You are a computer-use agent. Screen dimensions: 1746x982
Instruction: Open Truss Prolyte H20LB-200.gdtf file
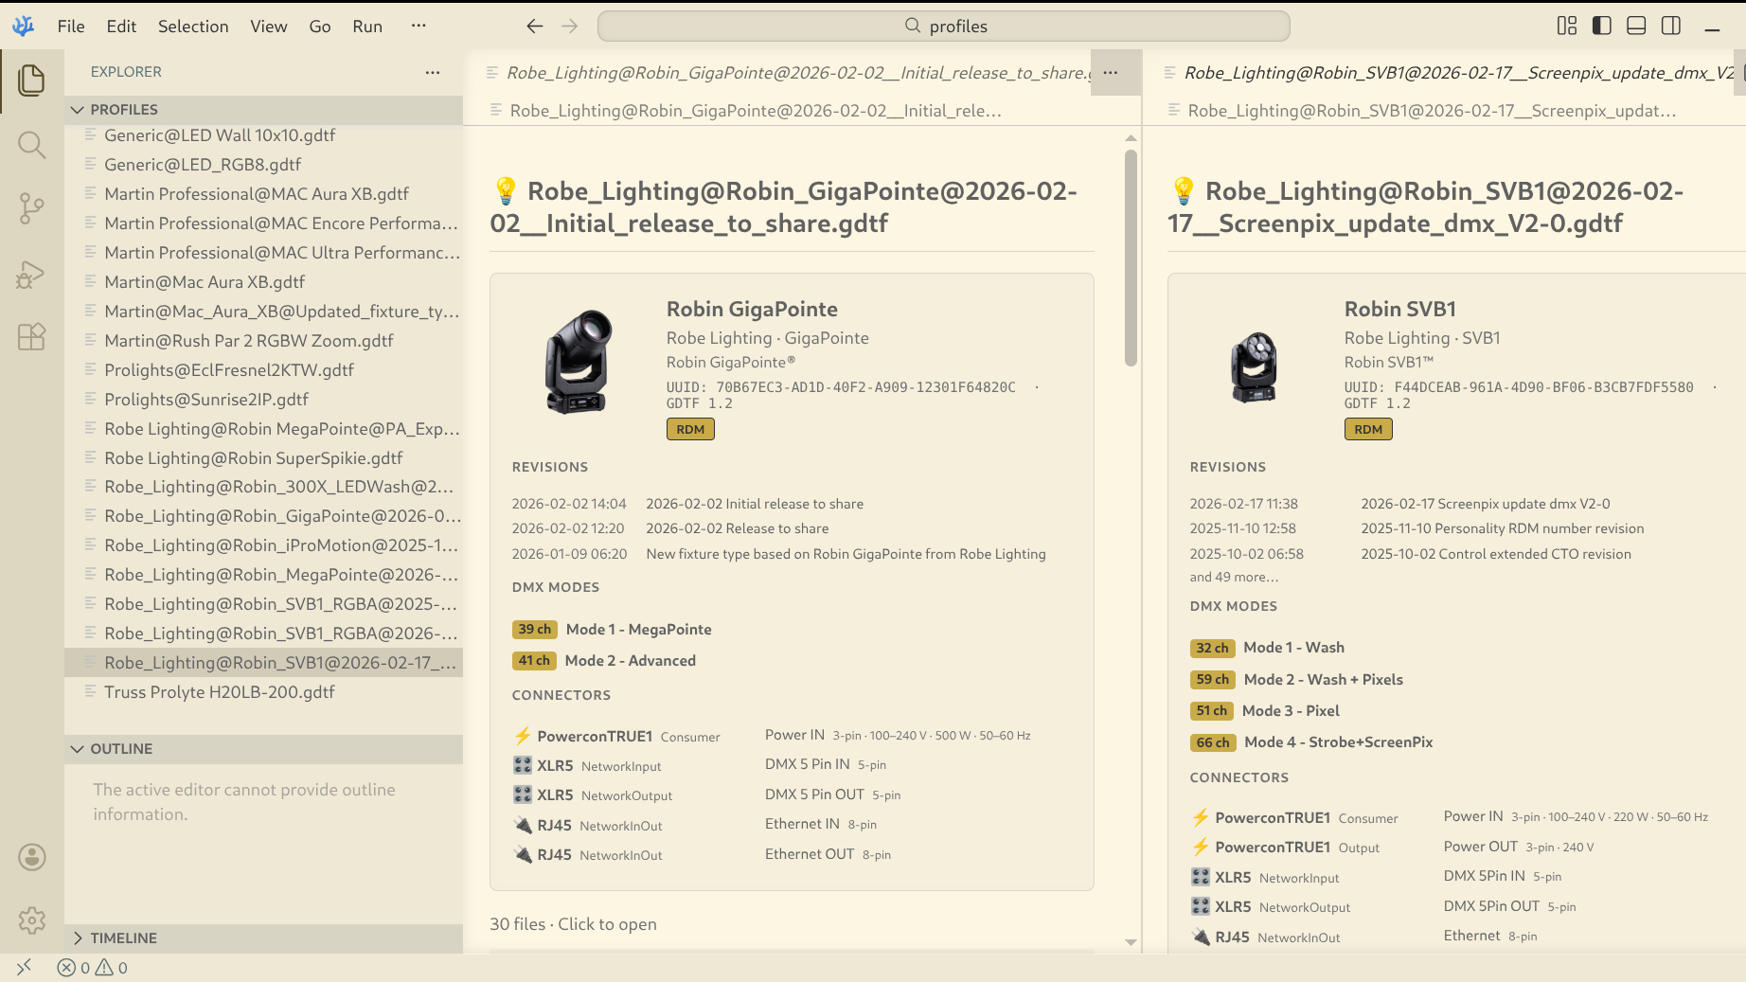220,692
